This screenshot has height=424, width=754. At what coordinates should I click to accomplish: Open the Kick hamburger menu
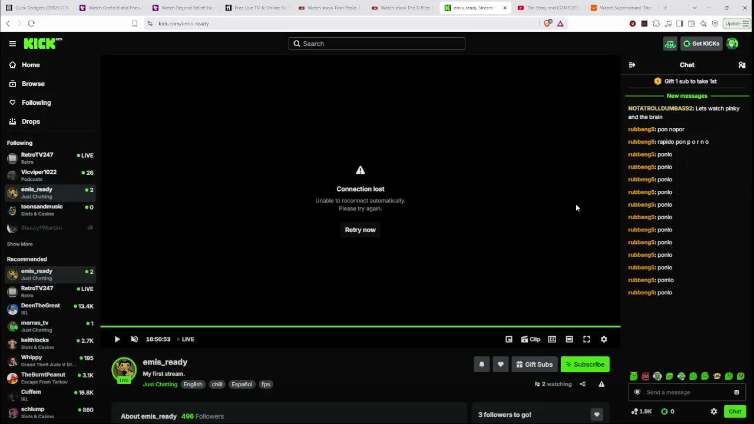pyautogui.click(x=12, y=44)
